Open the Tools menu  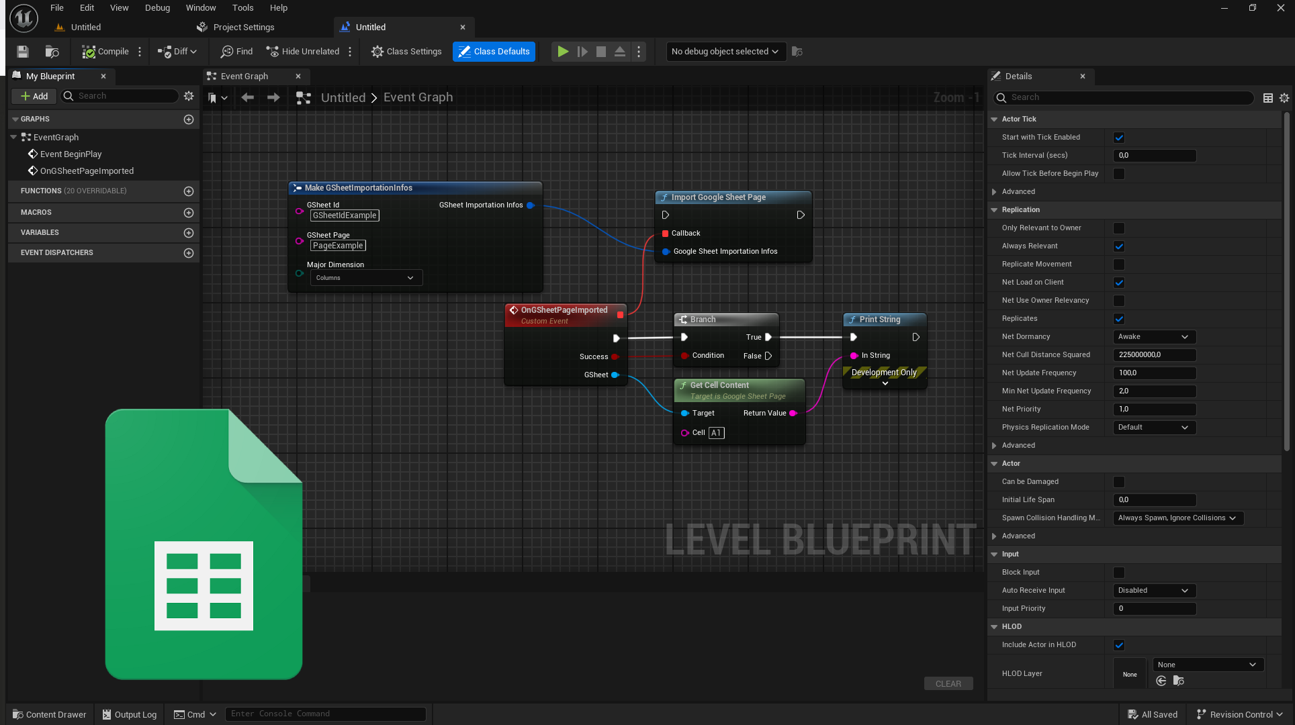(242, 8)
